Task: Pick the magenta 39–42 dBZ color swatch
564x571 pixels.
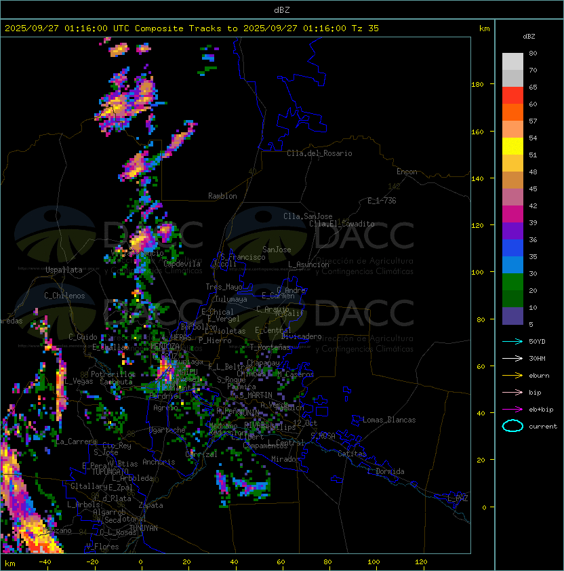Action: tap(512, 214)
